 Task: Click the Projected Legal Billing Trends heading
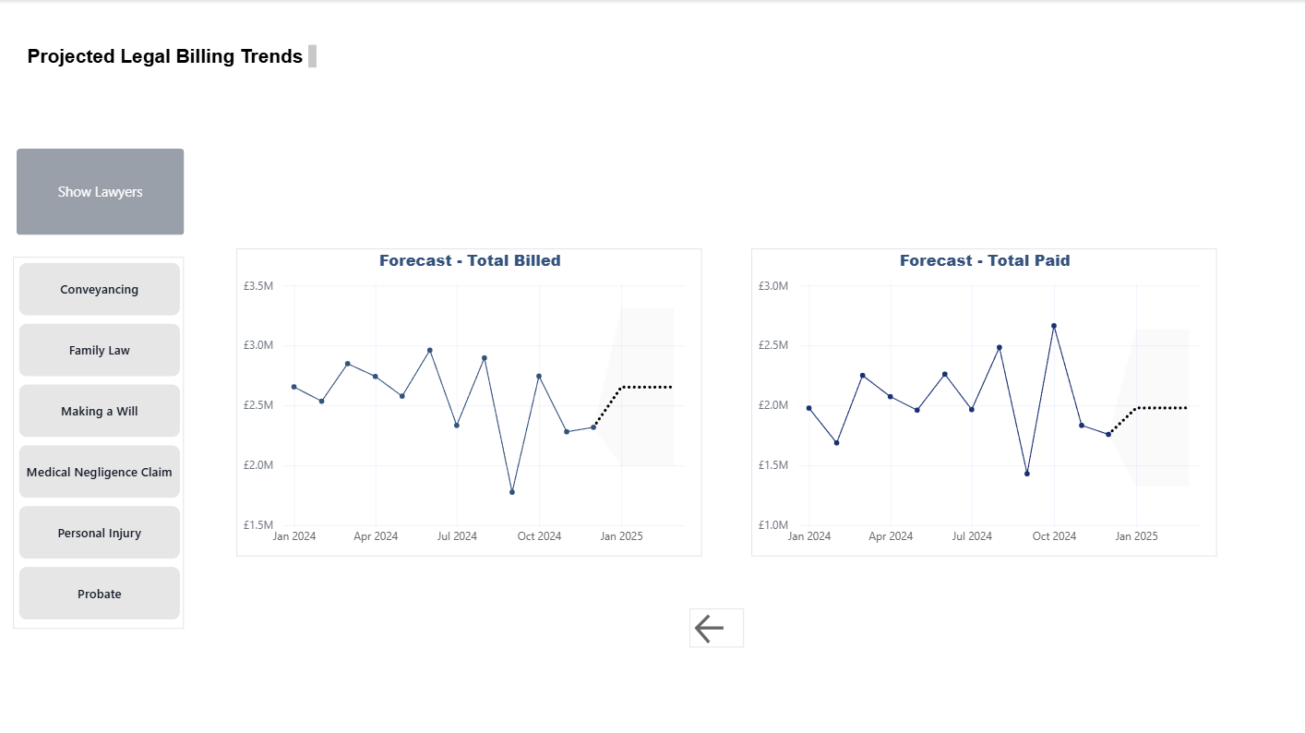pos(165,56)
